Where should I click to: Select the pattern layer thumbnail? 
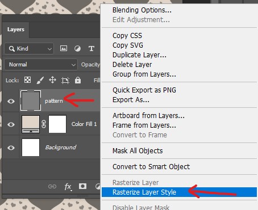coord(31,100)
